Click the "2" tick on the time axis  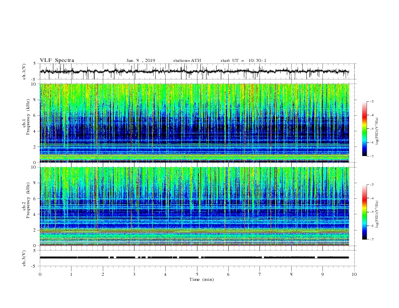[103, 274]
